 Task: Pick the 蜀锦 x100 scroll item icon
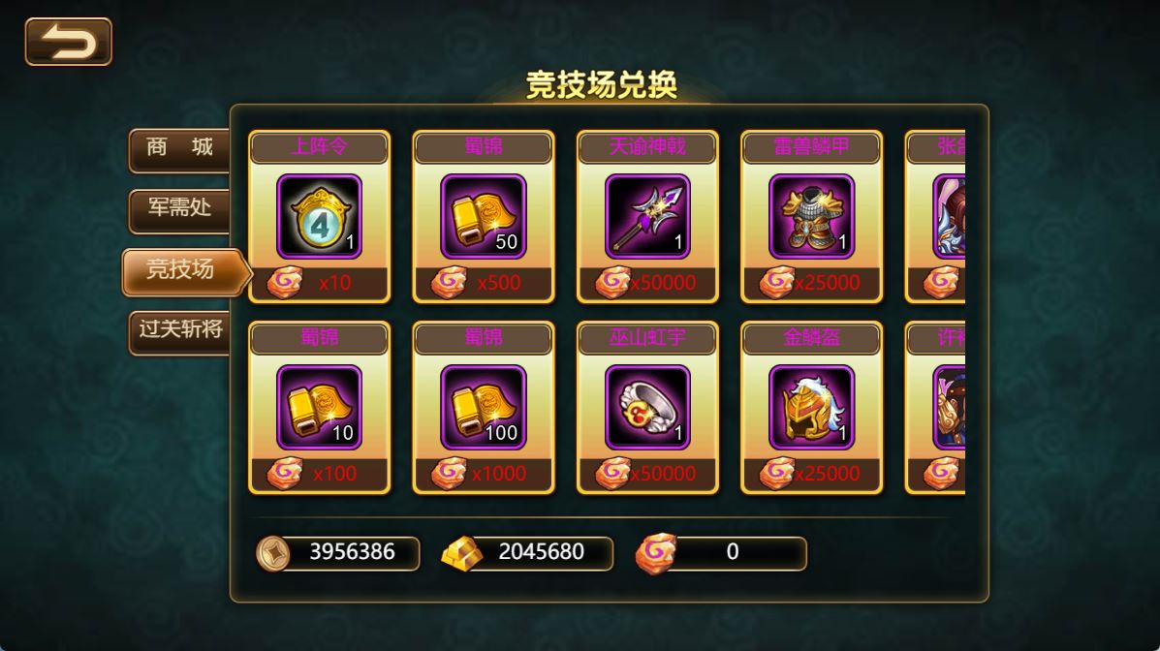point(483,407)
